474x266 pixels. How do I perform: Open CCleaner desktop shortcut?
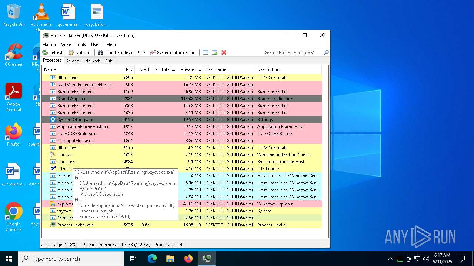click(x=14, y=55)
